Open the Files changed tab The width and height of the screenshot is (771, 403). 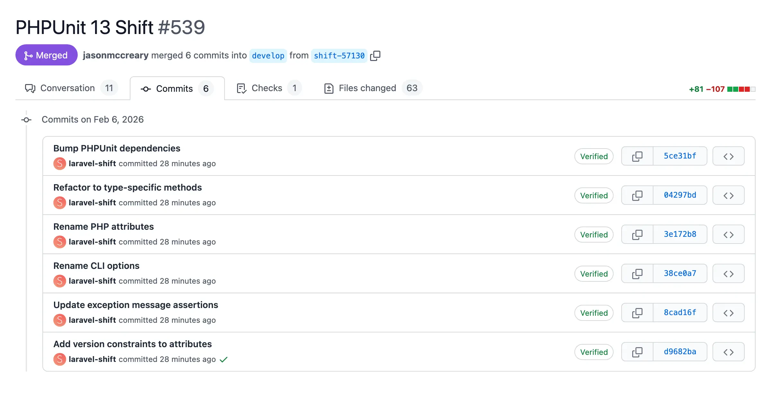point(373,88)
